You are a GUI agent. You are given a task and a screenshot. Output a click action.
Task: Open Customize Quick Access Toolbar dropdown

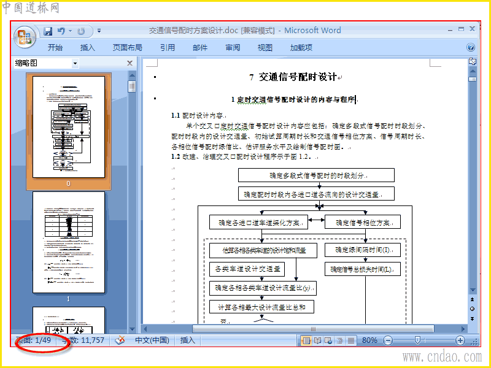pos(99,31)
